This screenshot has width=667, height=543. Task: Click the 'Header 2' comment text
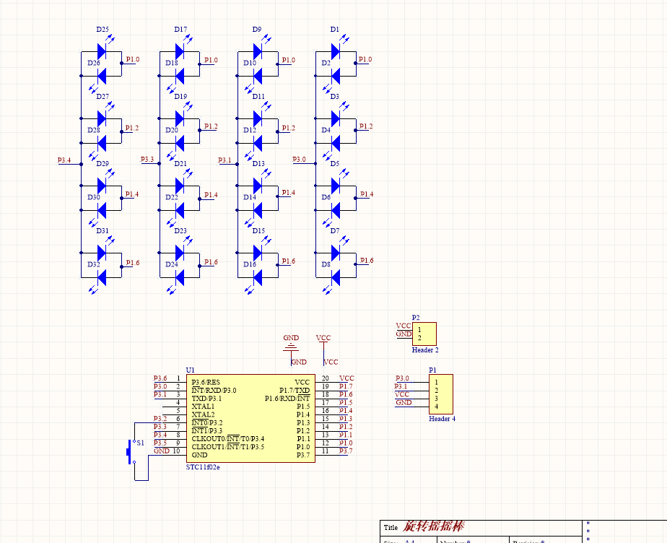[425, 349]
